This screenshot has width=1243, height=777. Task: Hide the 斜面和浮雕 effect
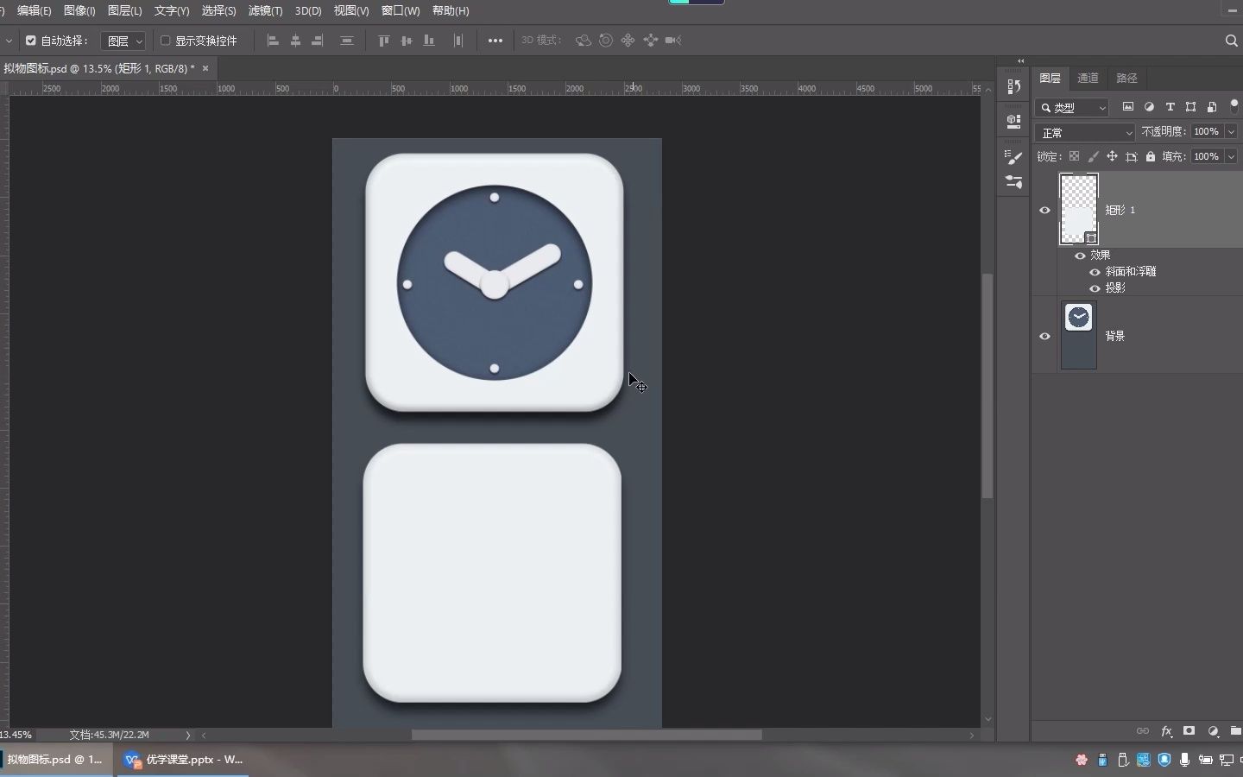(x=1095, y=272)
